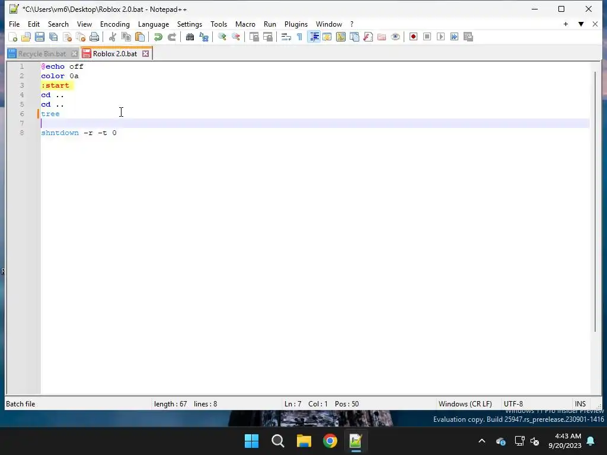607x455 pixels.
Task: Open the File menu
Action: point(14,24)
